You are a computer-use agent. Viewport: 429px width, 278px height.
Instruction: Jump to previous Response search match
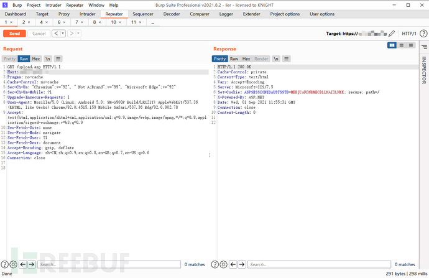(233, 264)
